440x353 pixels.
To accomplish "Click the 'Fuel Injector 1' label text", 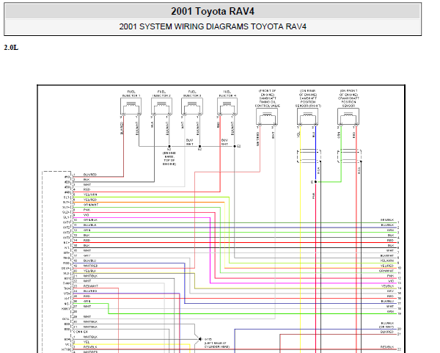I will (131, 94).
